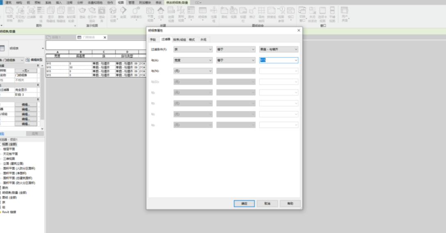The height and width of the screenshot is (233, 446).
Task: Open the 与(A) operator dropdown showing 等于
Action: 236,60
